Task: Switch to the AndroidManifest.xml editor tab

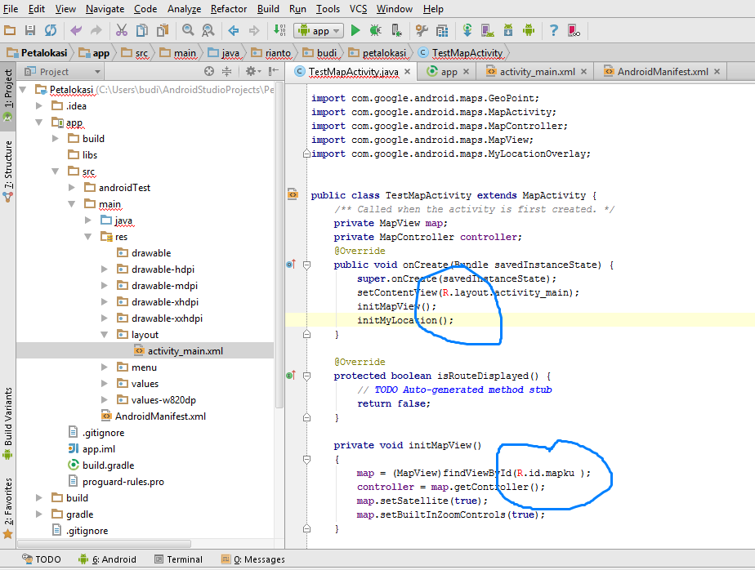Action: click(x=662, y=72)
